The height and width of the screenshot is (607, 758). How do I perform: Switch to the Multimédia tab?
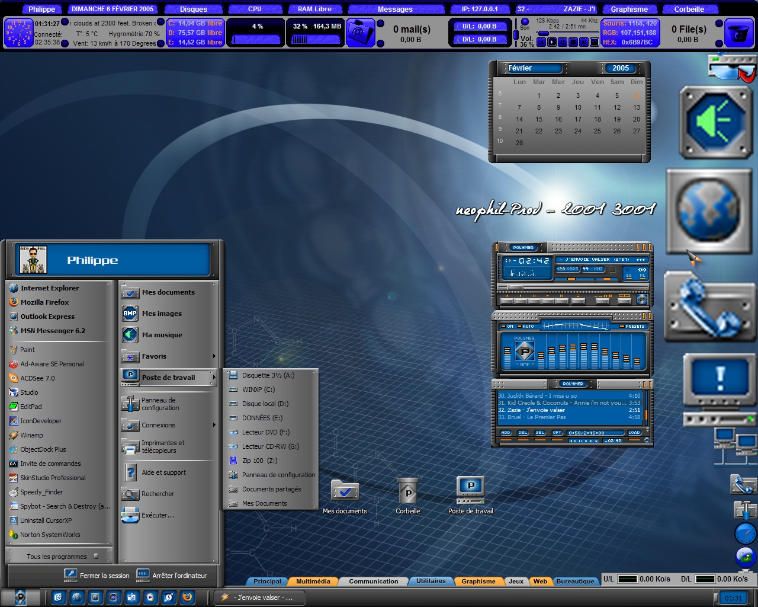[313, 582]
